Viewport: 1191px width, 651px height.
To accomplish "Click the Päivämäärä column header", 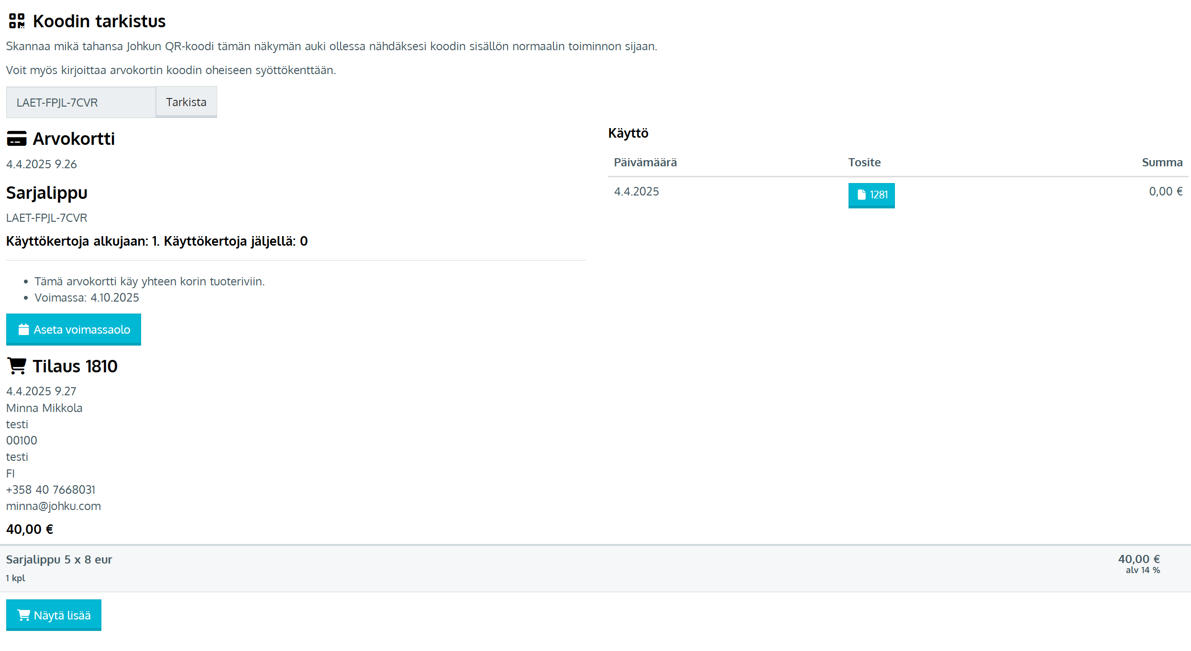I will pyautogui.click(x=645, y=163).
